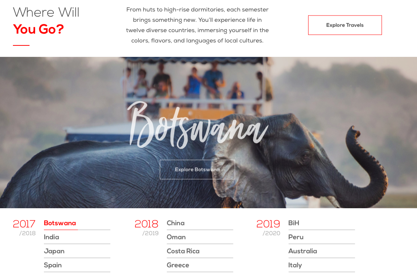Image resolution: width=417 pixels, height=278 pixels.
Task: Select Botswana in the 2017 list
Action: [x=60, y=223]
